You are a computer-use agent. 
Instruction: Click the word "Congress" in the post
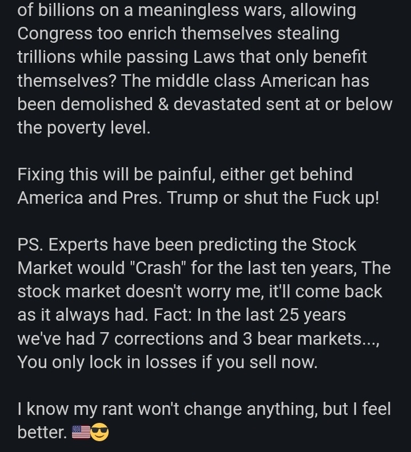click(x=54, y=34)
